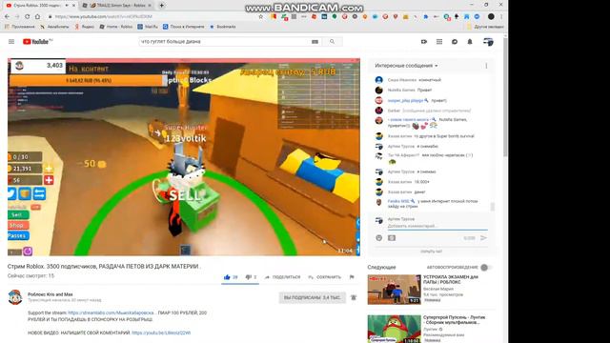Screen dimensions: 610x343
Task: Open Chrome profile avatar
Action: tap(491, 17)
